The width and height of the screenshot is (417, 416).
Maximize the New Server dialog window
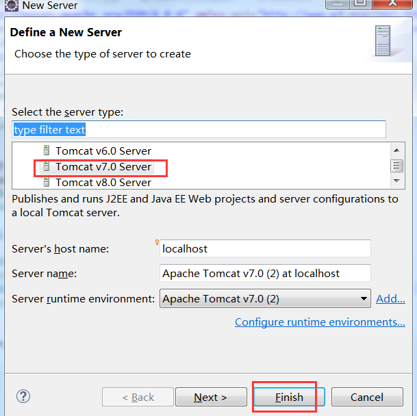360,3
